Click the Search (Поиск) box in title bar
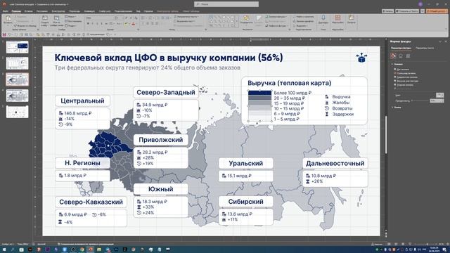450x253 pixels. click(226, 4)
